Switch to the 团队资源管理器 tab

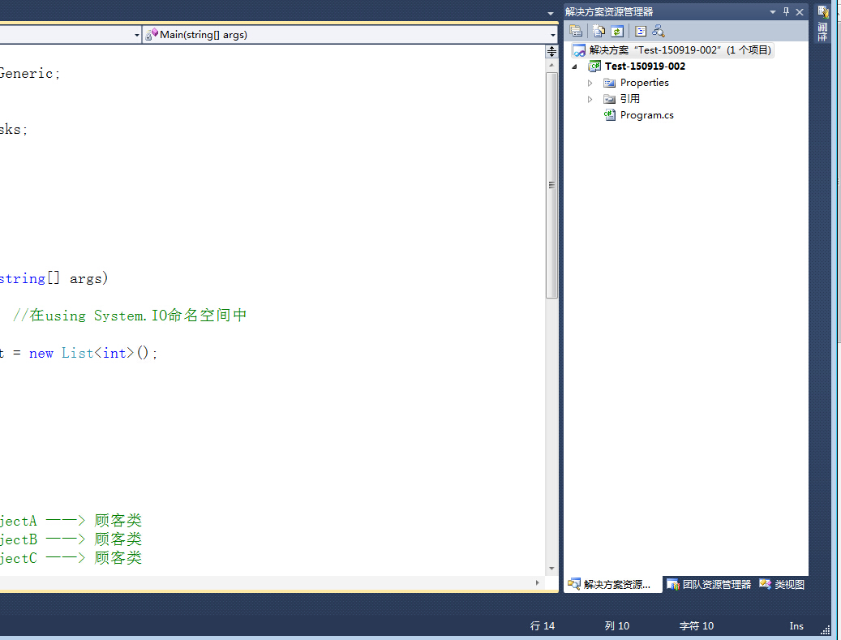click(709, 584)
